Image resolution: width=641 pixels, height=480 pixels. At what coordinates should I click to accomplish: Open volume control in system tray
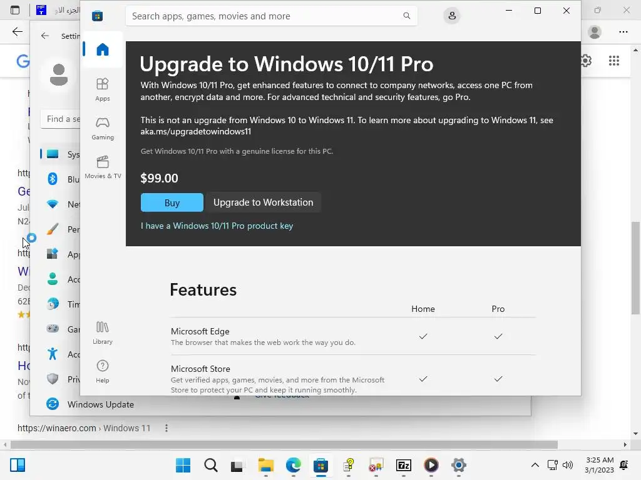(567, 465)
